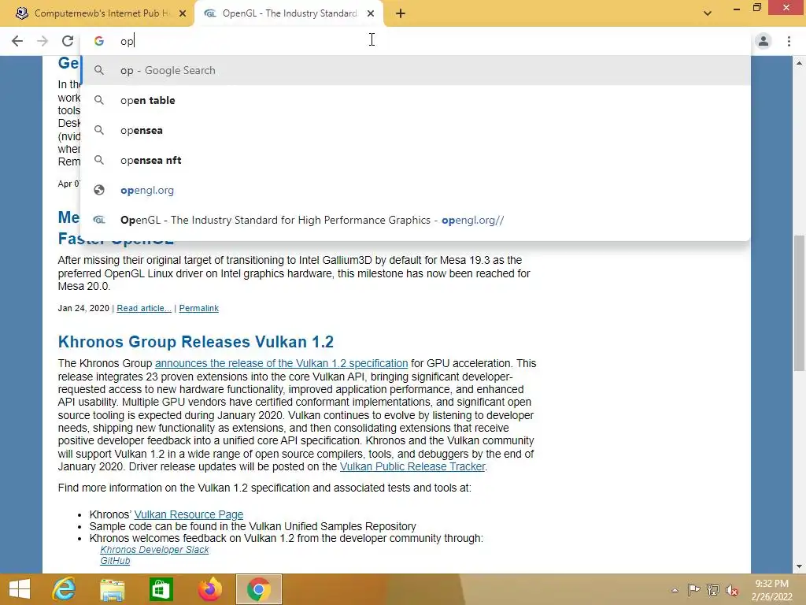Open the clock showing 9:32 PM
806x605 pixels.
771,590
